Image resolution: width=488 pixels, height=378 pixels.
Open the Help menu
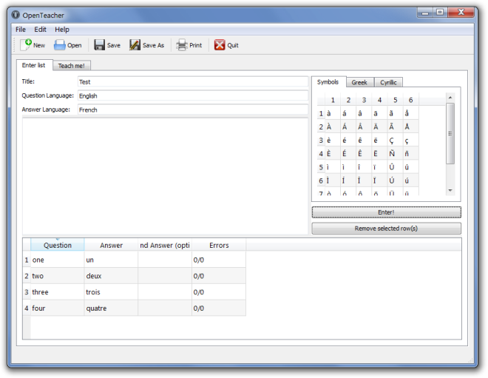pos(62,30)
